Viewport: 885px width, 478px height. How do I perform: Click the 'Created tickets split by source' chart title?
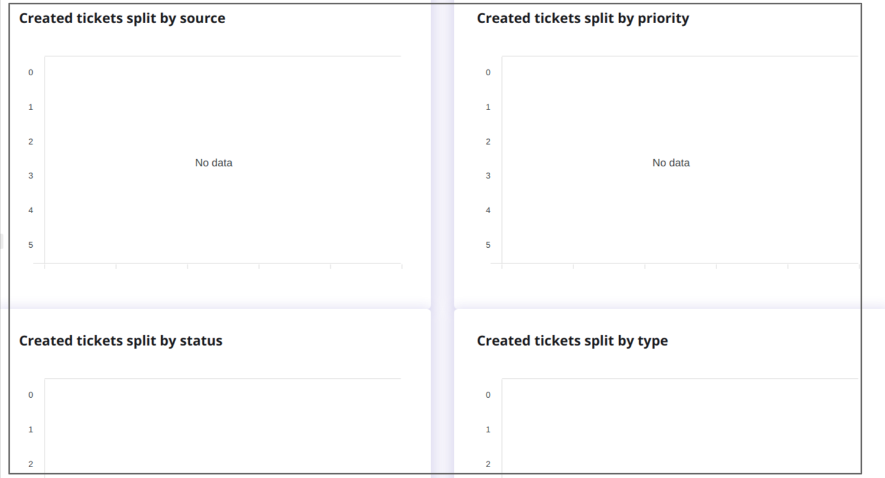[x=122, y=18]
